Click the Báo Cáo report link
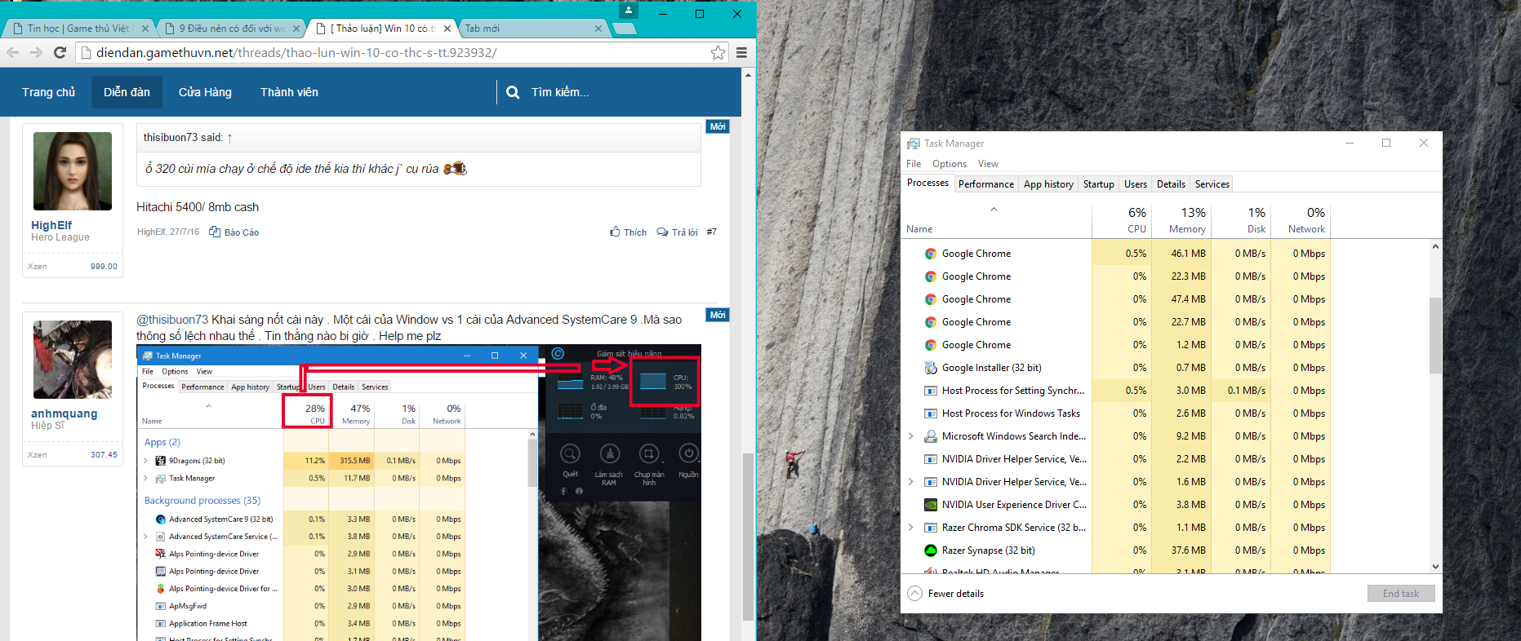The height and width of the screenshot is (641, 1521). click(233, 232)
